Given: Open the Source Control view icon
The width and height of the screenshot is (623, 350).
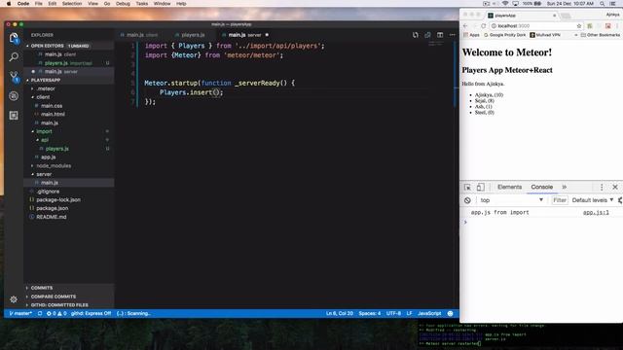Looking at the screenshot, I should [x=14, y=77].
